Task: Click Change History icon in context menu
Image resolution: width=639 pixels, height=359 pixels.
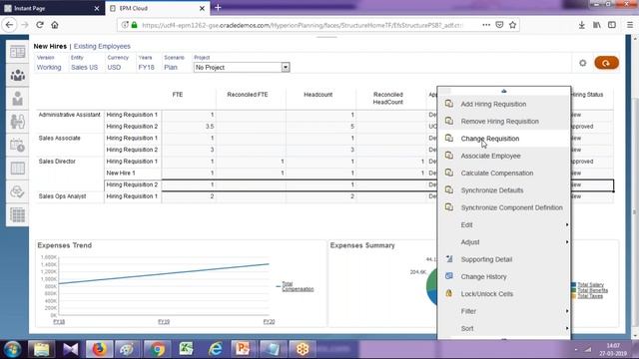Action: (x=448, y=276)
